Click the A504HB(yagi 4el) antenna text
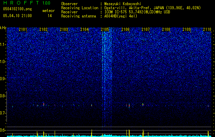The height and width of the screenshot is (137, 215). [x=121, y=16]
